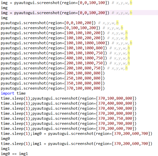This screenshot has width=158, height=156.
Task: Click the time.sleep line with region=[370,100,800,800]
Action: click(69, 98)
